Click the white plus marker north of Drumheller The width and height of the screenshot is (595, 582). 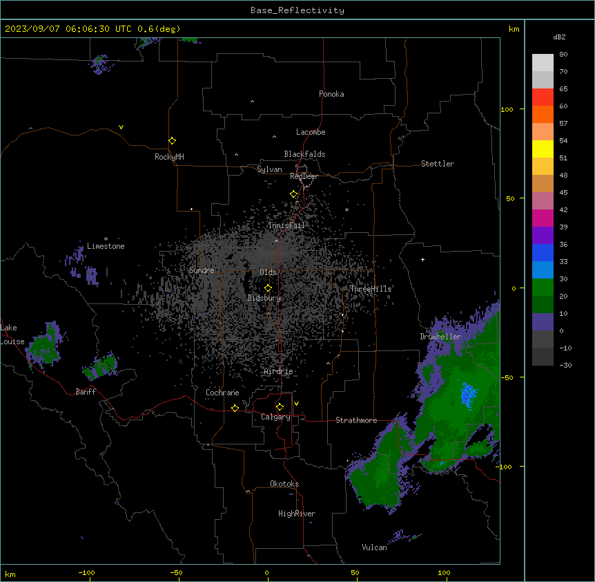pyautogui.click(x=422, y=259)
